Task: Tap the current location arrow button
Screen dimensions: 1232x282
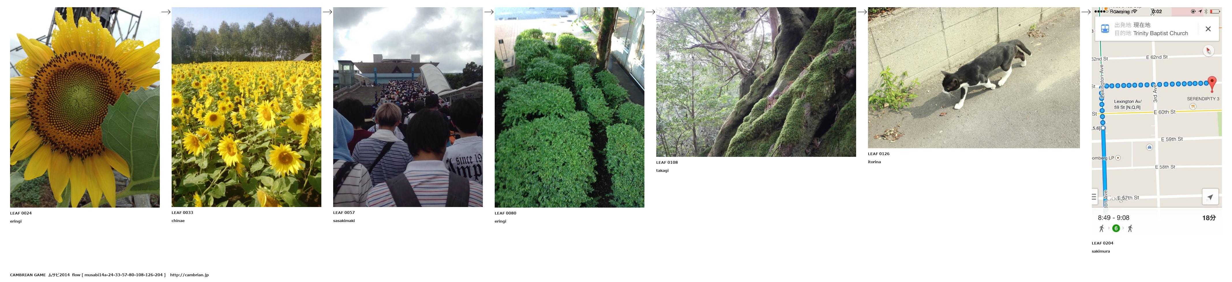Action: 1210,197
